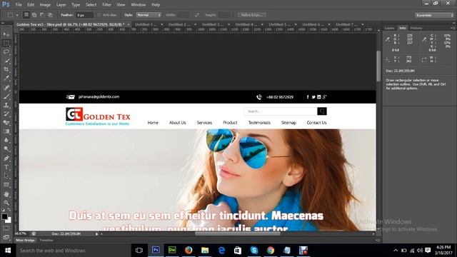The height and width of the screenshot is (257, 457).
Task: Open the Essentials workspace dropdown
Action: (x=434, y=15)
